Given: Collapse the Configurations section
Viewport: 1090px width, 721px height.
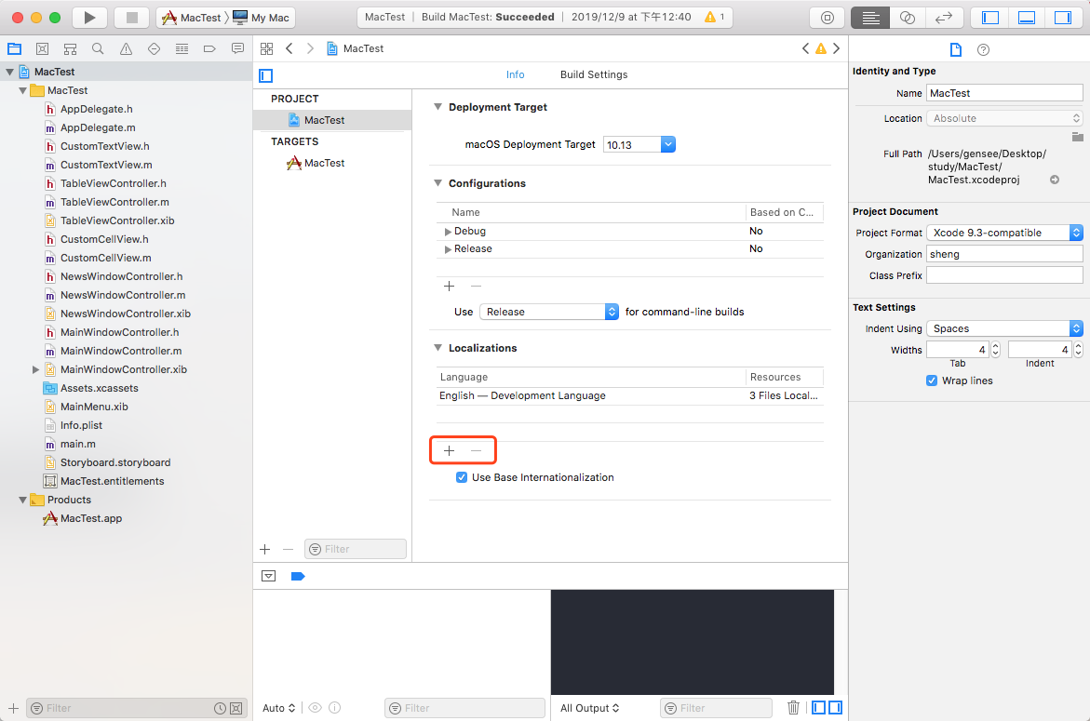Looking at the screenshot, I should [437, 183].
